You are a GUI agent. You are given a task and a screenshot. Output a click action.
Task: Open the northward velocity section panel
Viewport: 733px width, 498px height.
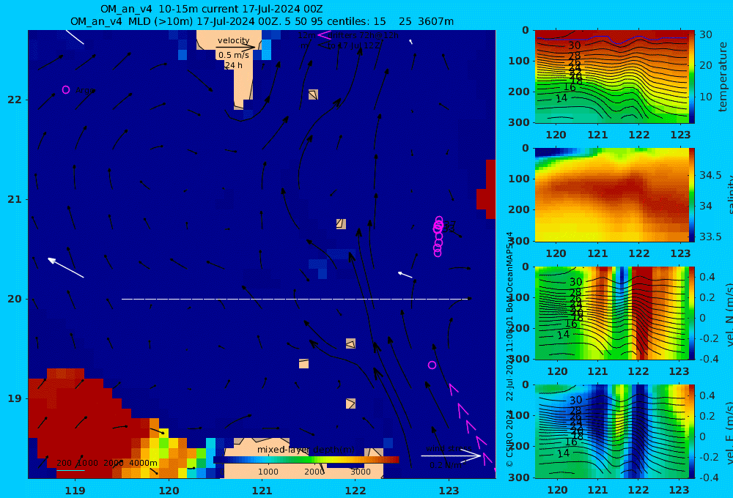tap(611, 313)
